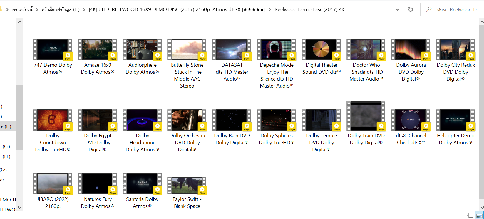This screenshot has height=219, width=484.
Task: Select the Dolby Train DVD video icon
Action: click(x=366, y=116)
